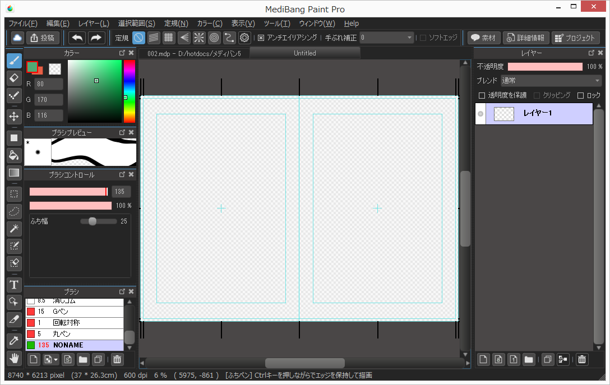Screen dimensions: 610x385
Task: Enable crisscross grid snap guide
Action: click(x=168, y=38)
